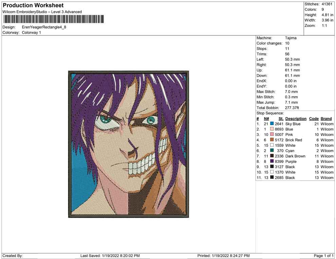Click the 'Purple' description text
336x259 pixels.
pos(291,161)
